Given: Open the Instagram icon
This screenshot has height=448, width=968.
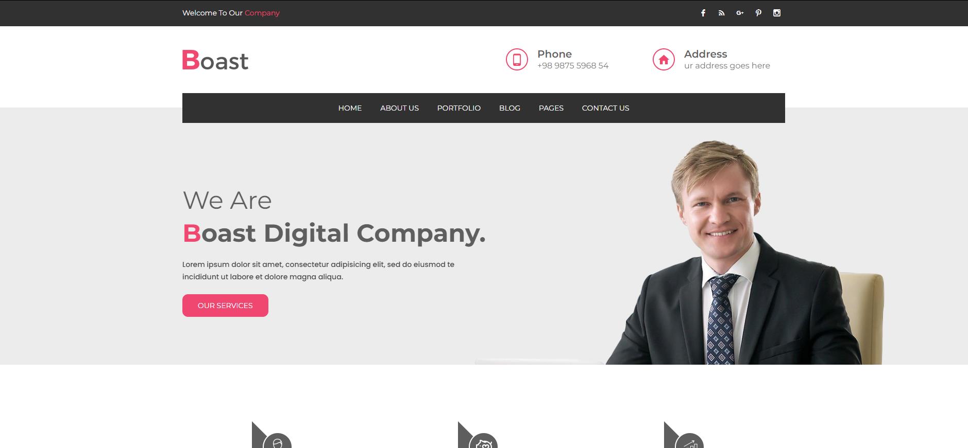Looking at the screenshot, I should pos(777,13).
